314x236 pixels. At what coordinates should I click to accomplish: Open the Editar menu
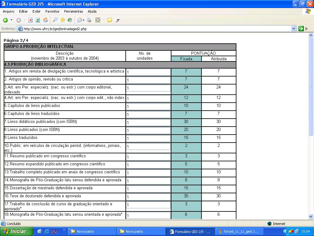coord(23,11)
